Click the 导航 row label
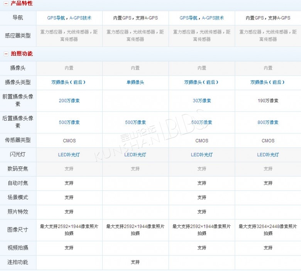The image size is (301, 271). [18, 18]
